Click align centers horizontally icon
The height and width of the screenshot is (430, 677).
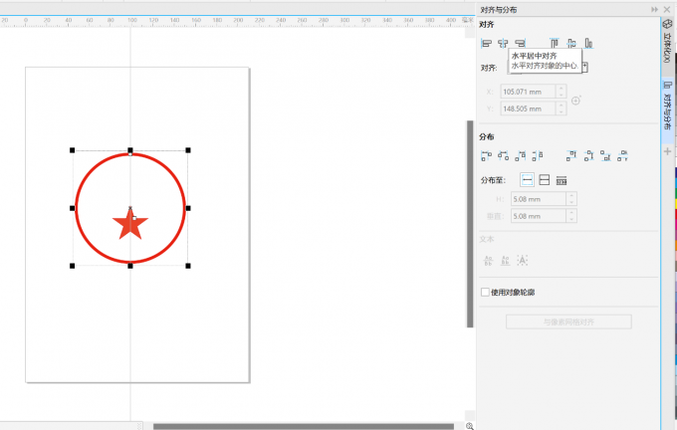[x=504, y=43]
